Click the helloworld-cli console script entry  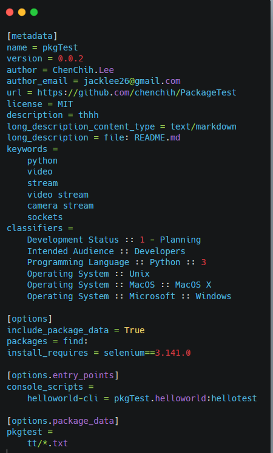coord(142,398)
